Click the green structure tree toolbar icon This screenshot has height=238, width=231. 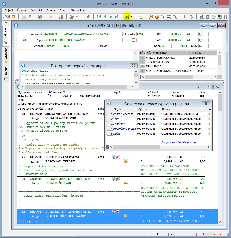click(x=141, y=17)
